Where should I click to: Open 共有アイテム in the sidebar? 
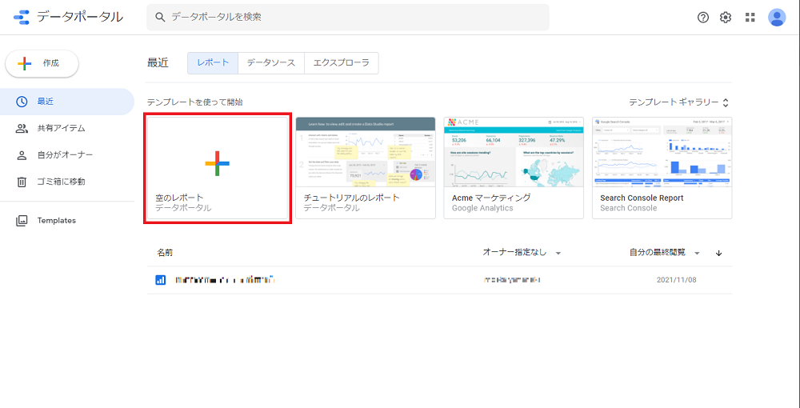(61, 128)
